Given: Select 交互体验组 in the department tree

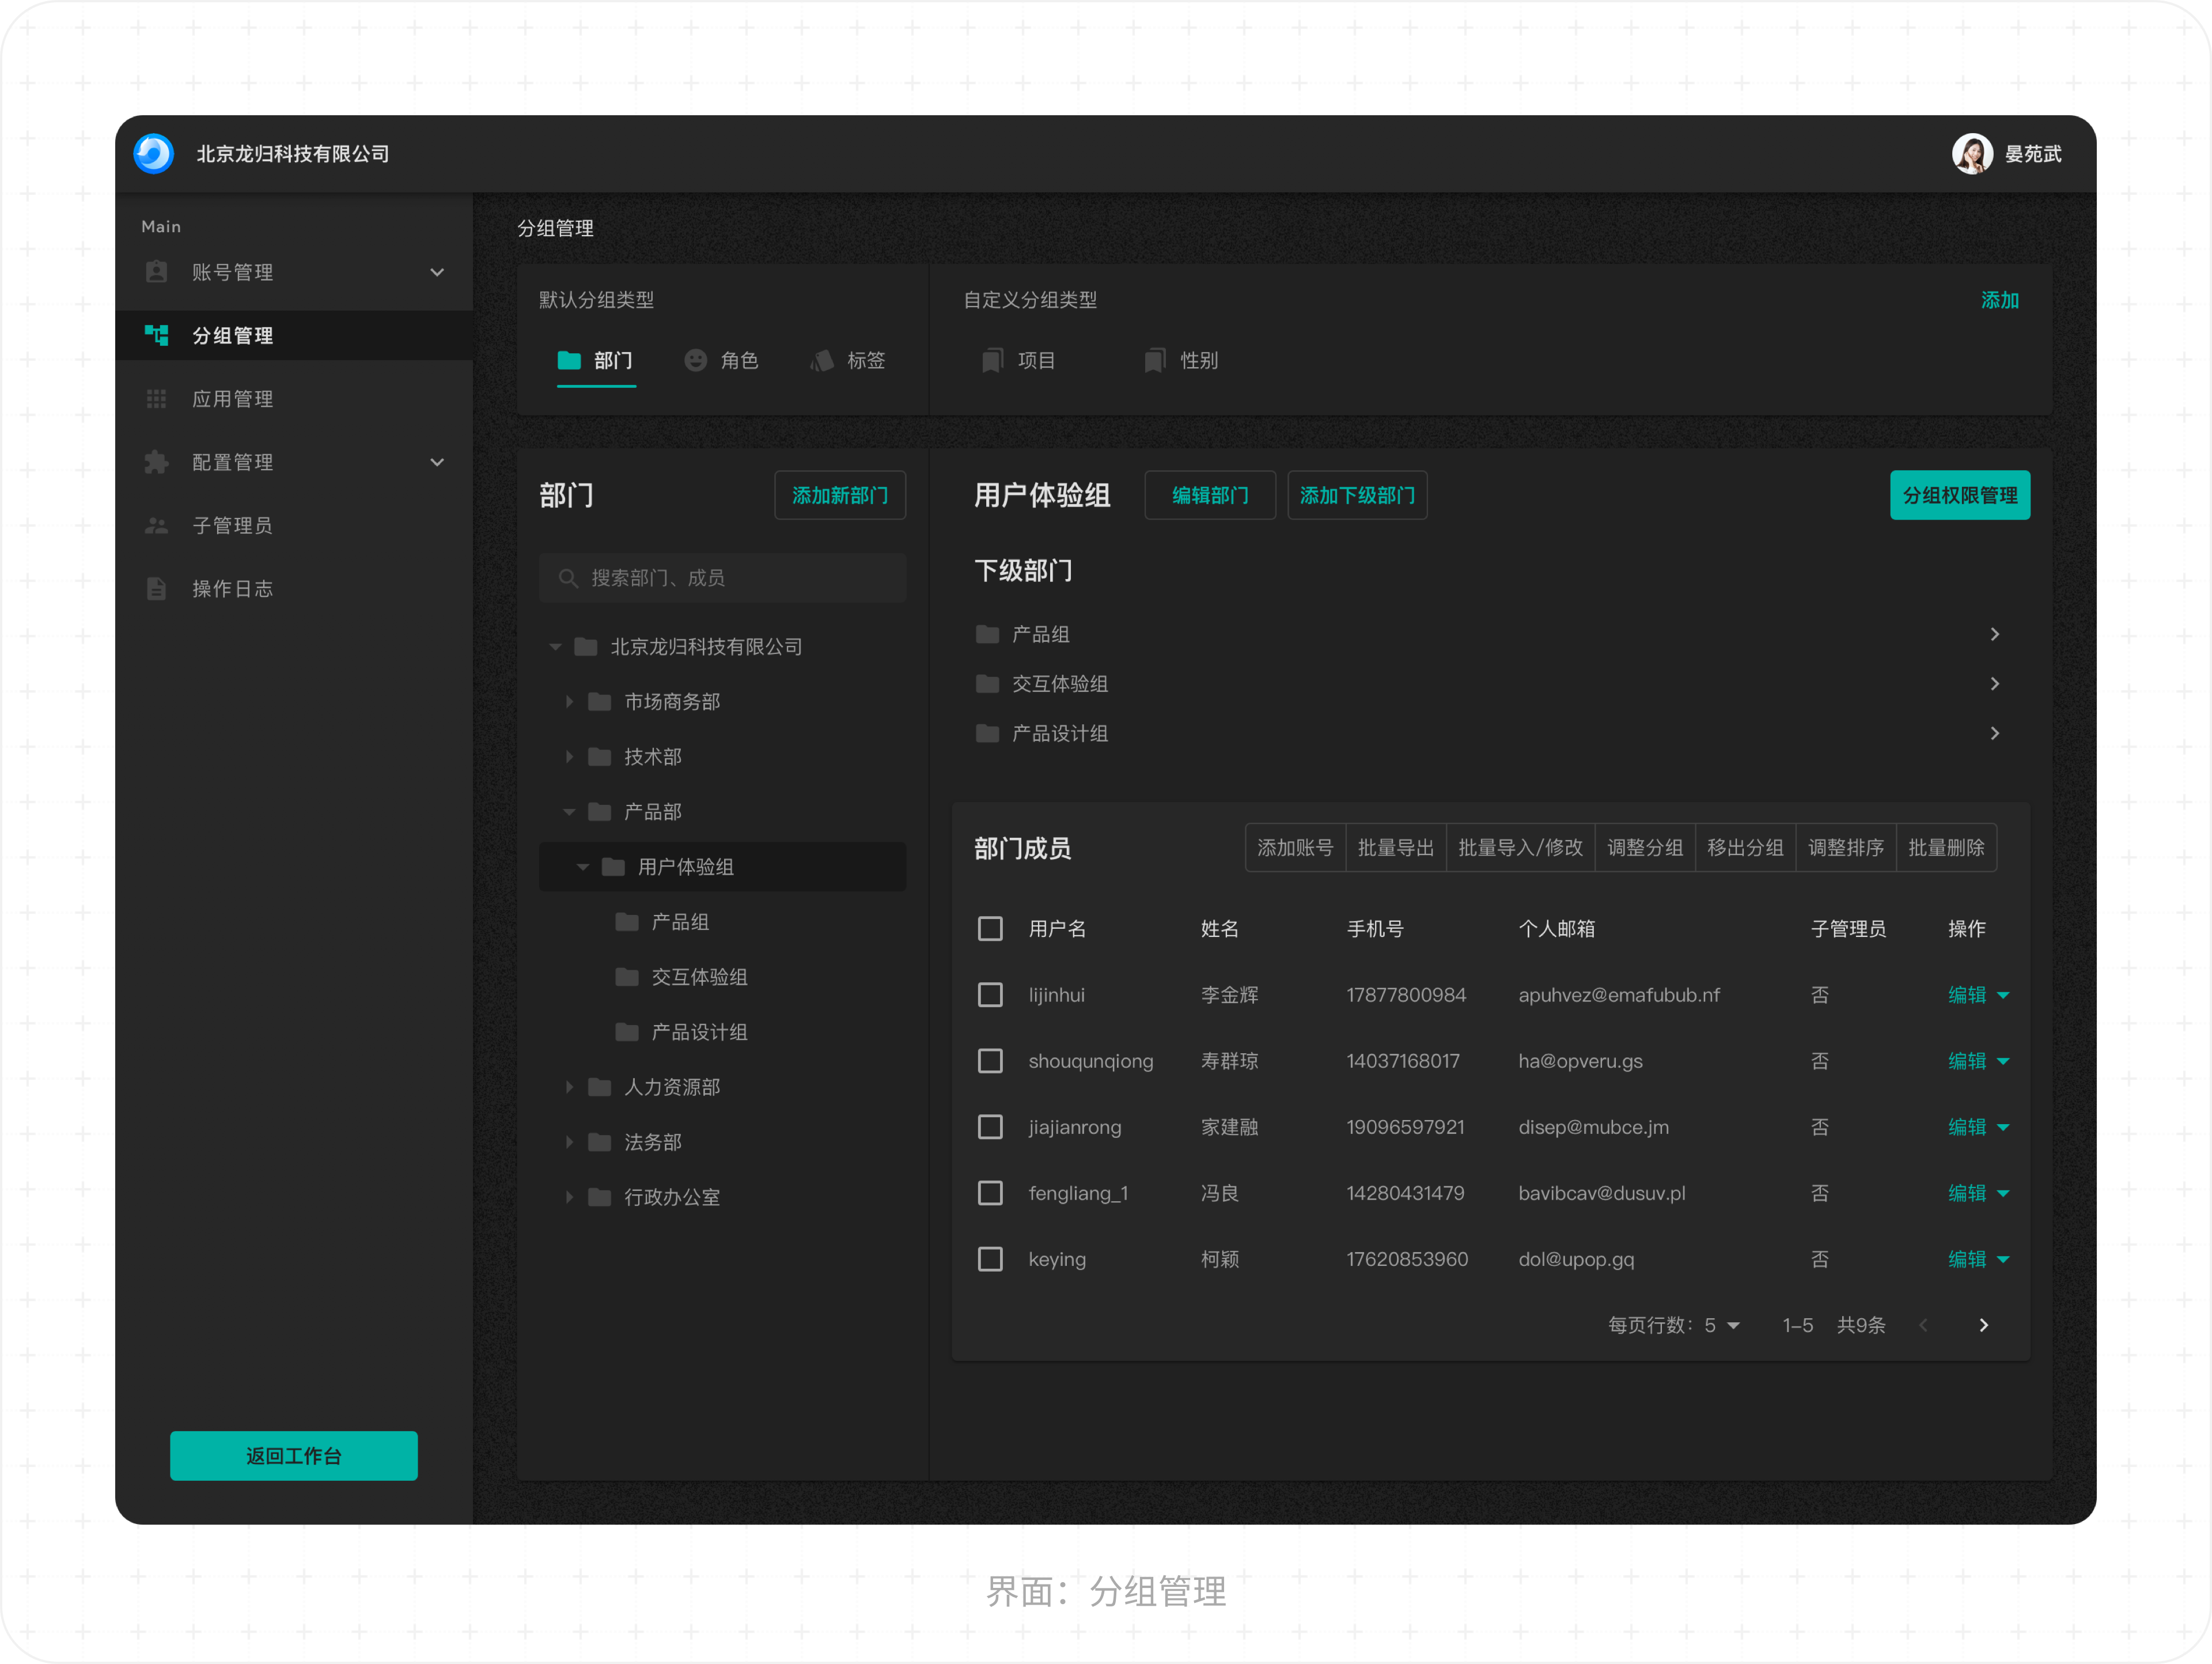Looking at the screenshot, I should pos(699,977).
